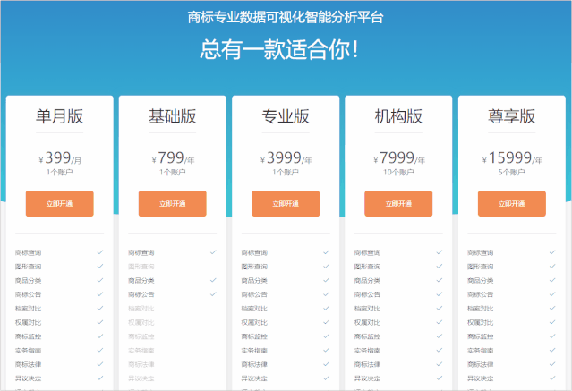The width and height of the screenshot is (572, 391).
Task: Click 异议决定 feature label in 尊享版
Action: tap(481, 378)
